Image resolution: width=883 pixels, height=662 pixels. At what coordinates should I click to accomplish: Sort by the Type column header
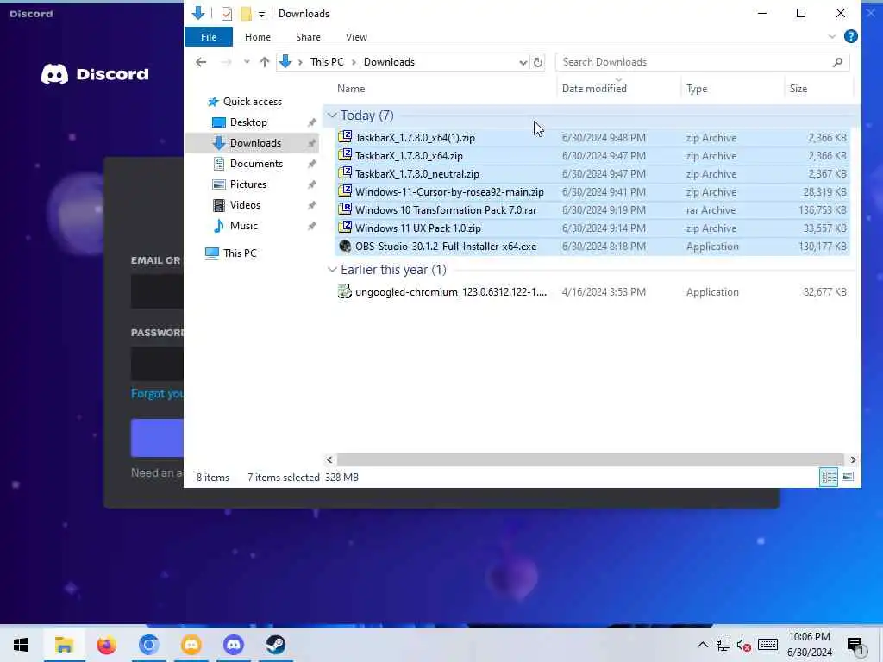coord(697,89)
